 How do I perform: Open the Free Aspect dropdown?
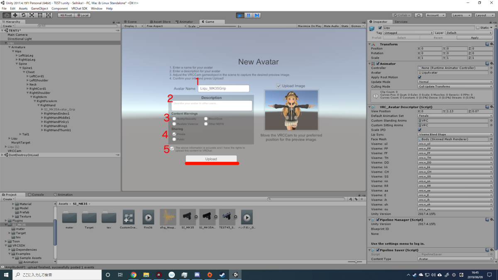pos(166,26)
